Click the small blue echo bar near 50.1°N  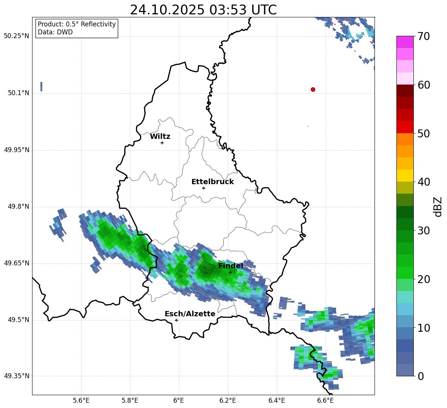coord(41,86)
